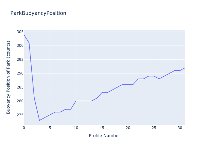Image resolution: width=209 pixels, height=149 pixels.
Task: Click the y-axis tick label 275
Action: click(20, 115)
